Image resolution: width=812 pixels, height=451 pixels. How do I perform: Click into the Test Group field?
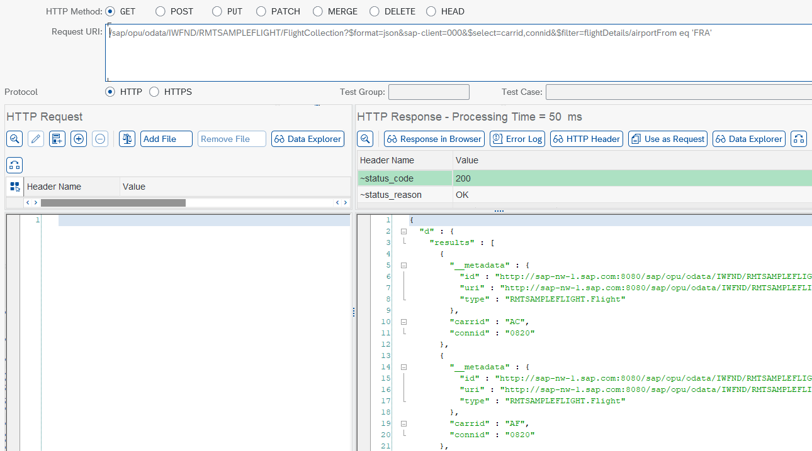pos(429,92)
